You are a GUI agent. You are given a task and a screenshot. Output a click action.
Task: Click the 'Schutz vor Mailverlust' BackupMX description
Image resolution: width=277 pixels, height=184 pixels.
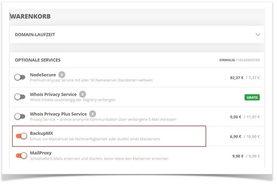point(95,139)
